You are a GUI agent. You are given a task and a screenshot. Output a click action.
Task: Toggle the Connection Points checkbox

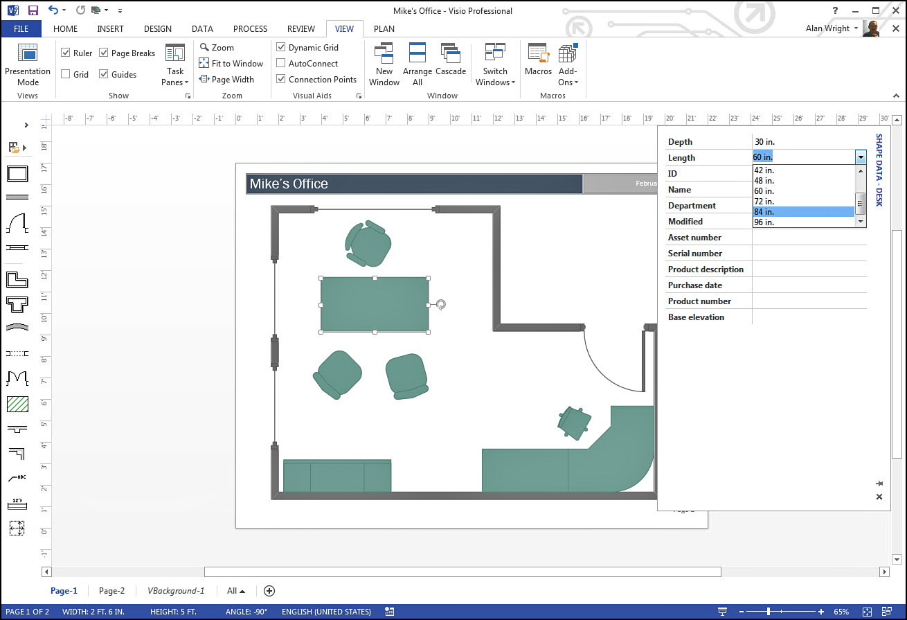[280, 79]
